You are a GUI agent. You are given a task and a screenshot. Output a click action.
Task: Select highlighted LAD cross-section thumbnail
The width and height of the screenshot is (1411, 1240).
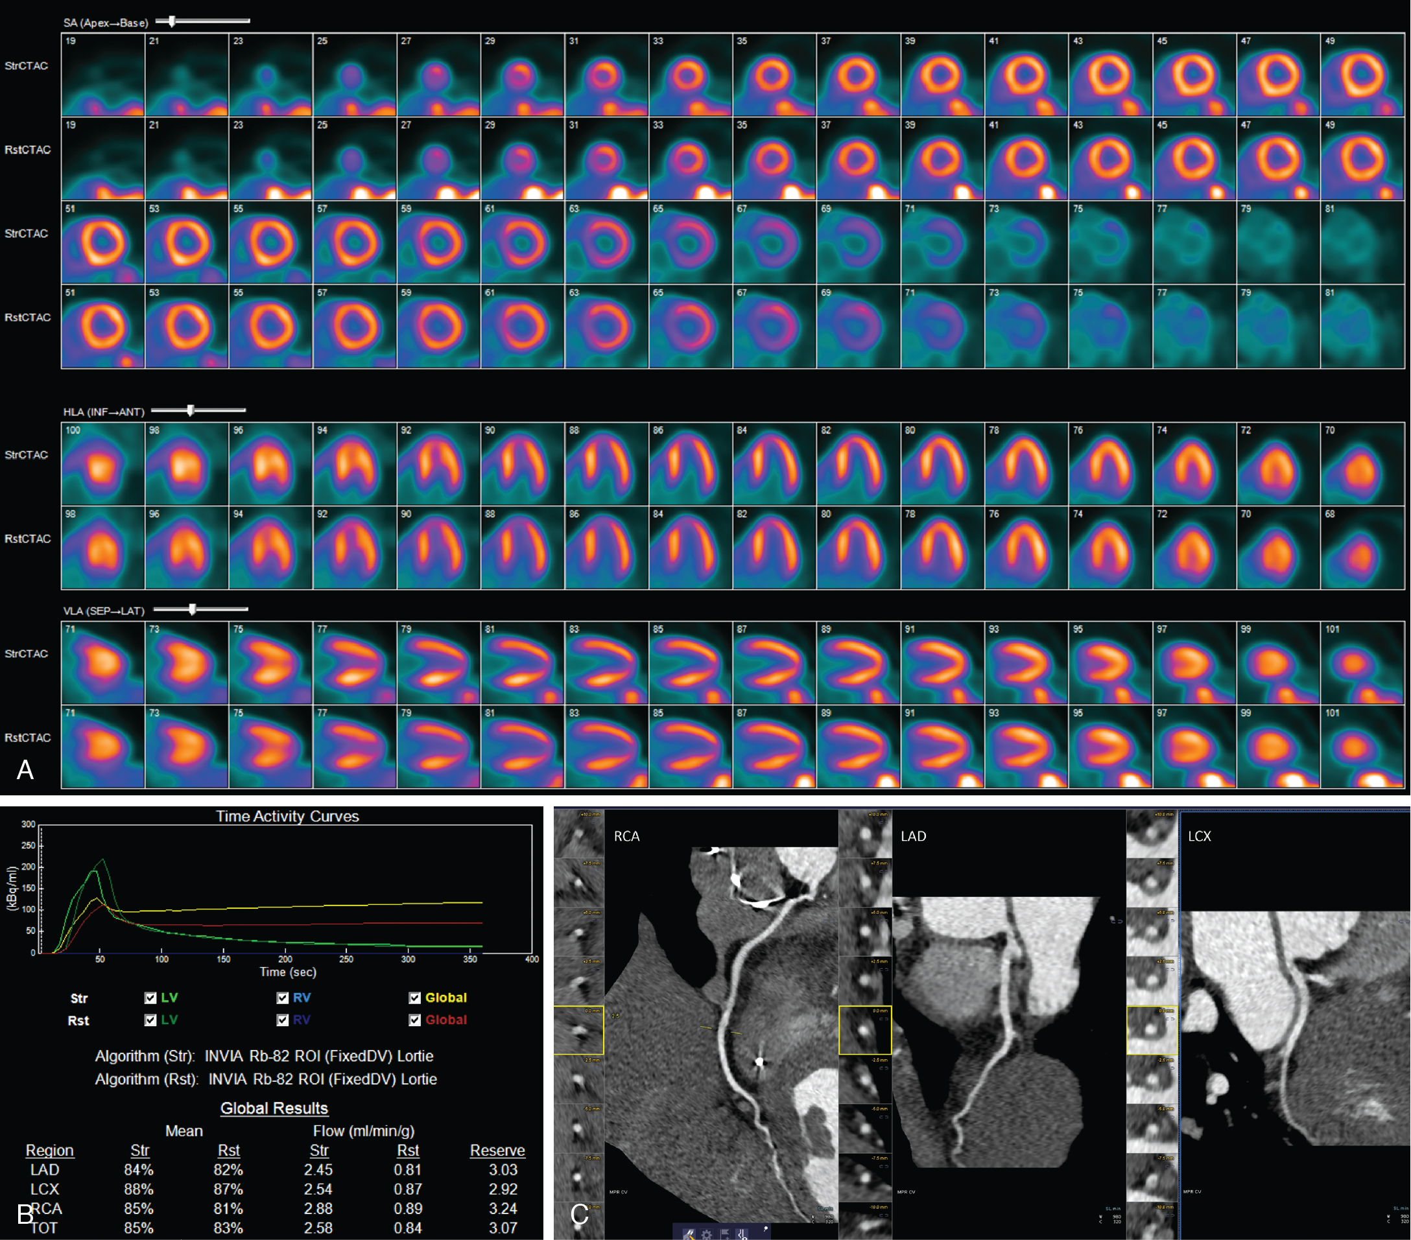[x=865, y=1030]
